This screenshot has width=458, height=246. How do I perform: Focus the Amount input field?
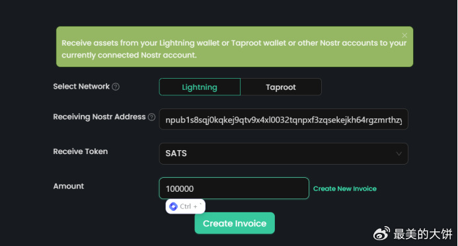234,188
